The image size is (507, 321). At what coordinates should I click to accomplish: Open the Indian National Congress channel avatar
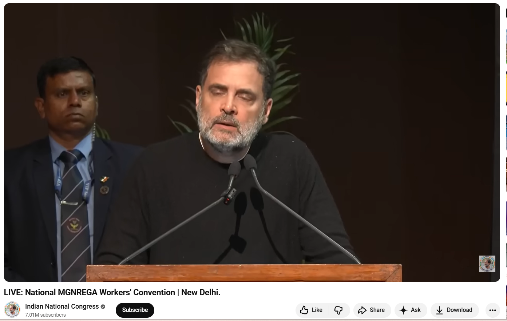pos(12,310)
